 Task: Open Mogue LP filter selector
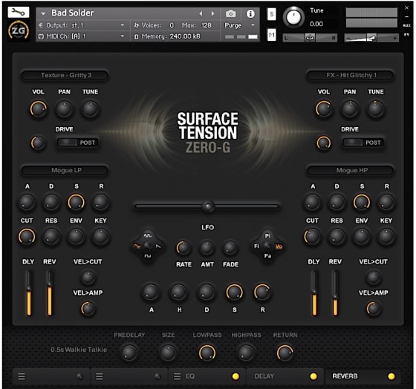(x=65, y=170)
